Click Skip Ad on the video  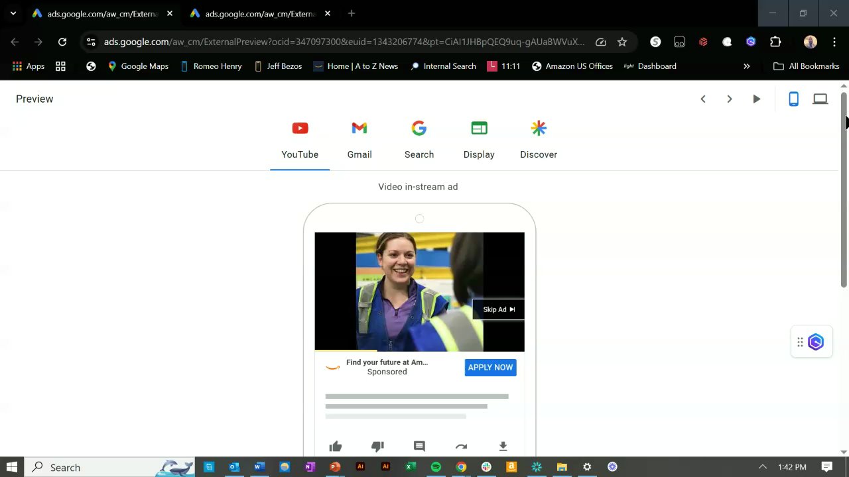pos(498,309)
